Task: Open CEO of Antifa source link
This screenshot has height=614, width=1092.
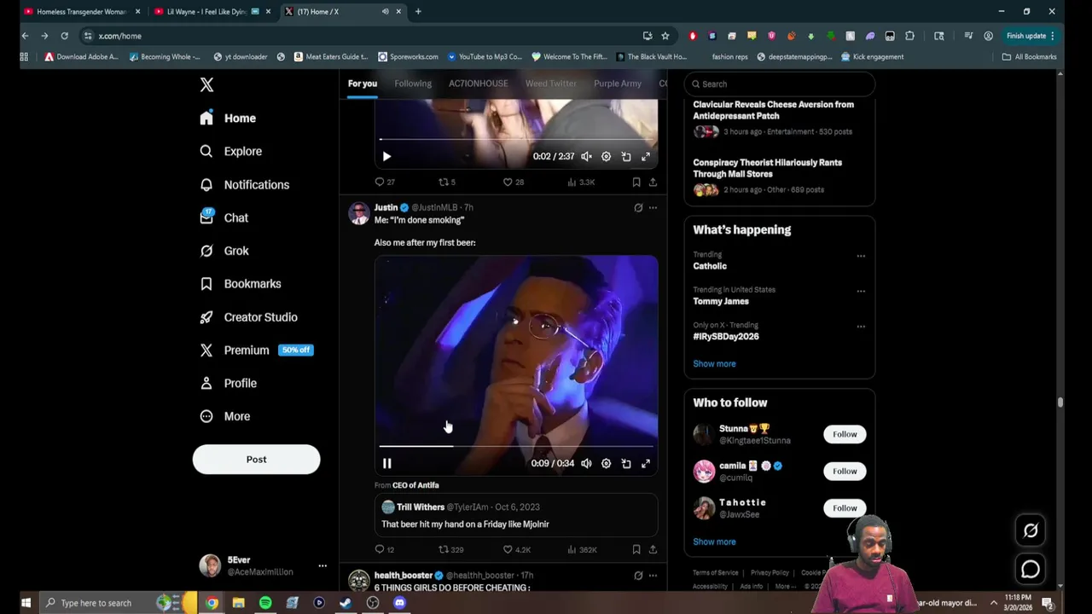Action: click(x=415, y=485)
